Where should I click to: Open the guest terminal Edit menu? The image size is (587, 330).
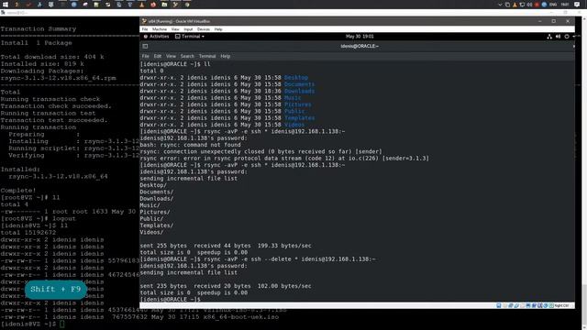[158, 56]
